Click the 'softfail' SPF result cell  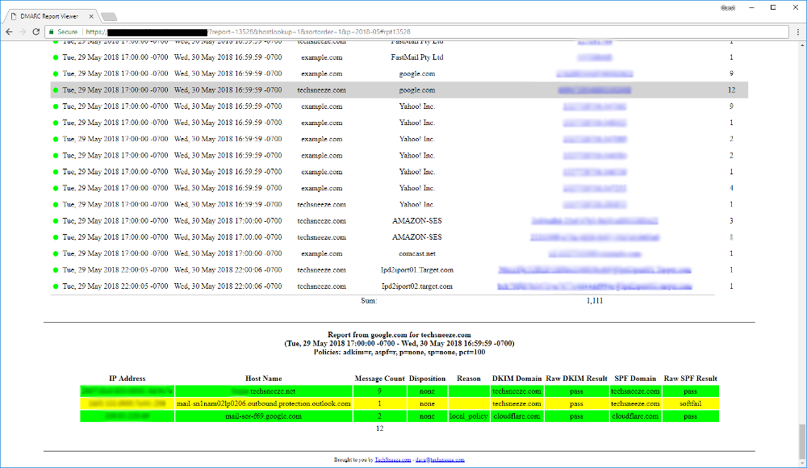[690, 403]
